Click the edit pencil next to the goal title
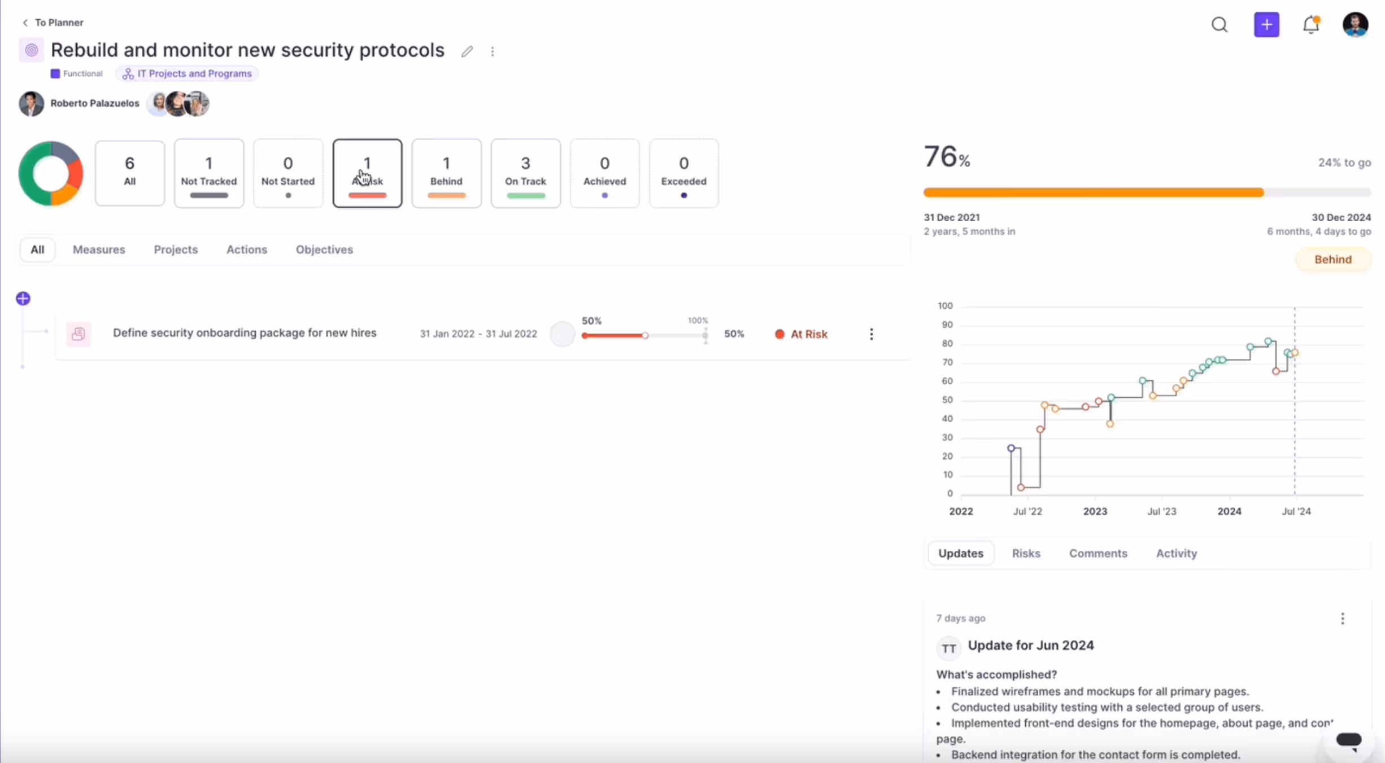Viewport: 1385px width, 763px height. coord(467,51)
